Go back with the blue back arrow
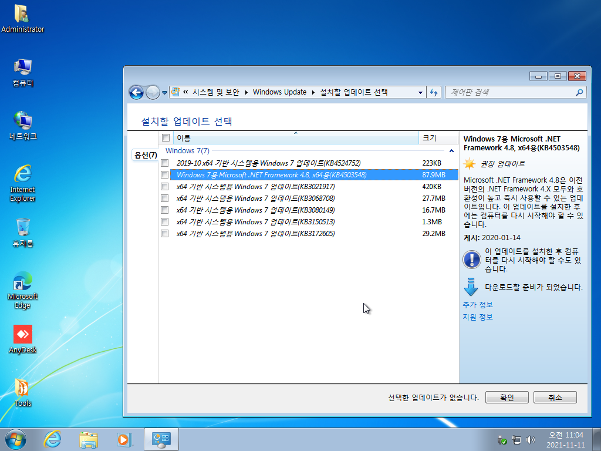This screenshot has height=451, width=601. tap(136, 92)
